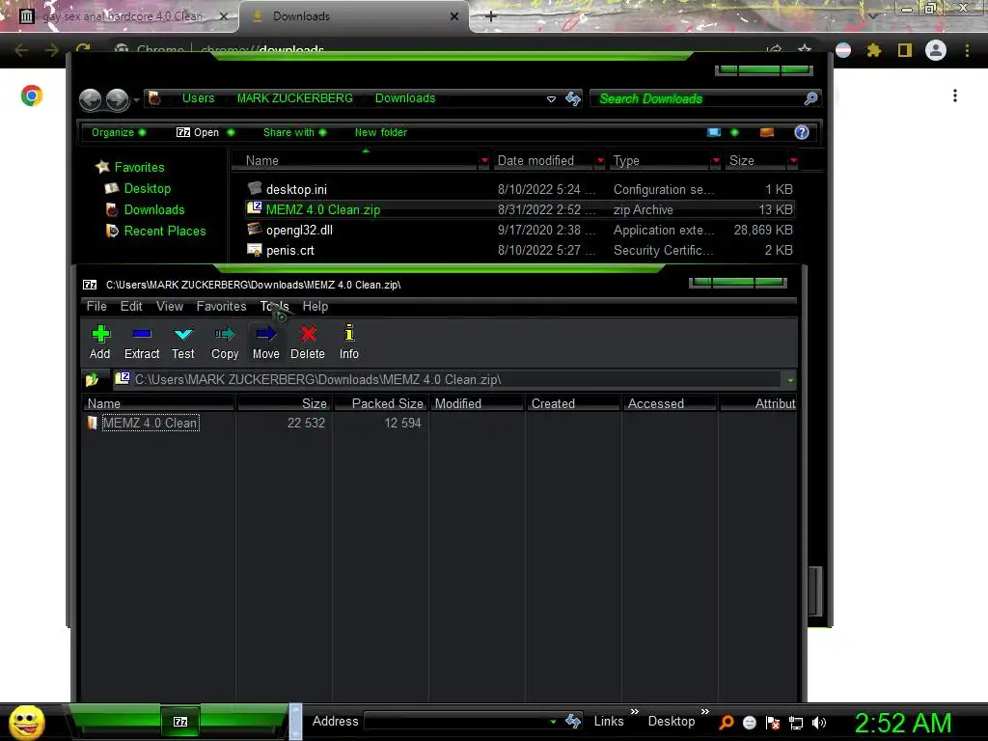Click the preview pane icon in Explorer
Screen dimensions: 988x741
767,132
